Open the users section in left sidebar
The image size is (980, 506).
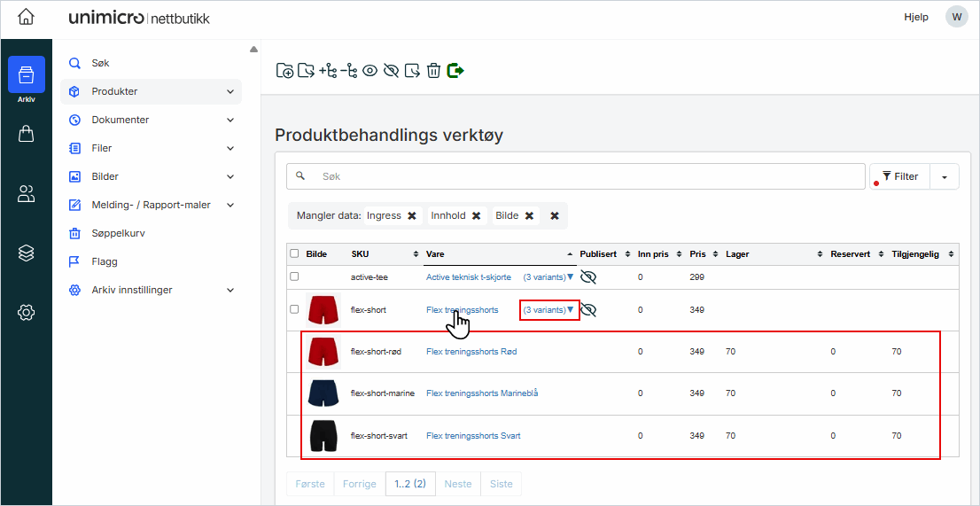click(27, 194)
